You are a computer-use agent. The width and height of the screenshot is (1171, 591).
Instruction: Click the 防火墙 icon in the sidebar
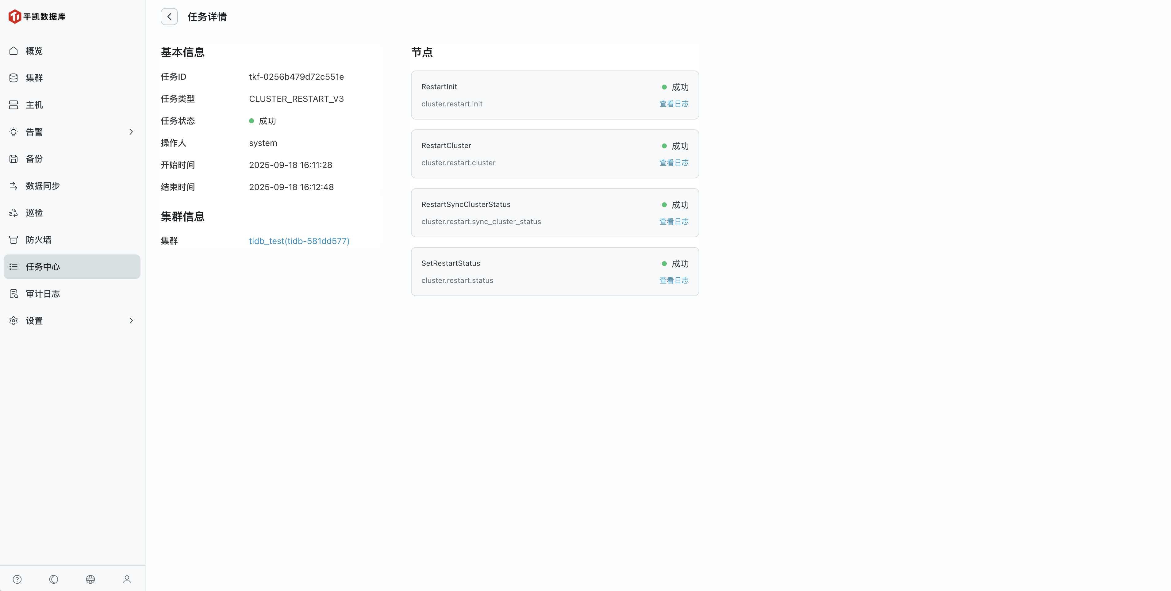(13, 240)
